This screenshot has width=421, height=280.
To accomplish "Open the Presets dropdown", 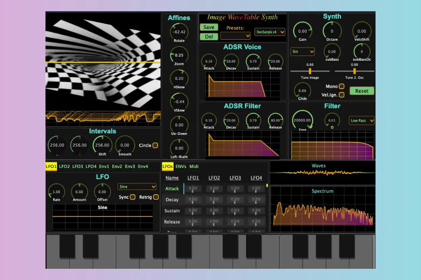I will [x=235, y=35].
